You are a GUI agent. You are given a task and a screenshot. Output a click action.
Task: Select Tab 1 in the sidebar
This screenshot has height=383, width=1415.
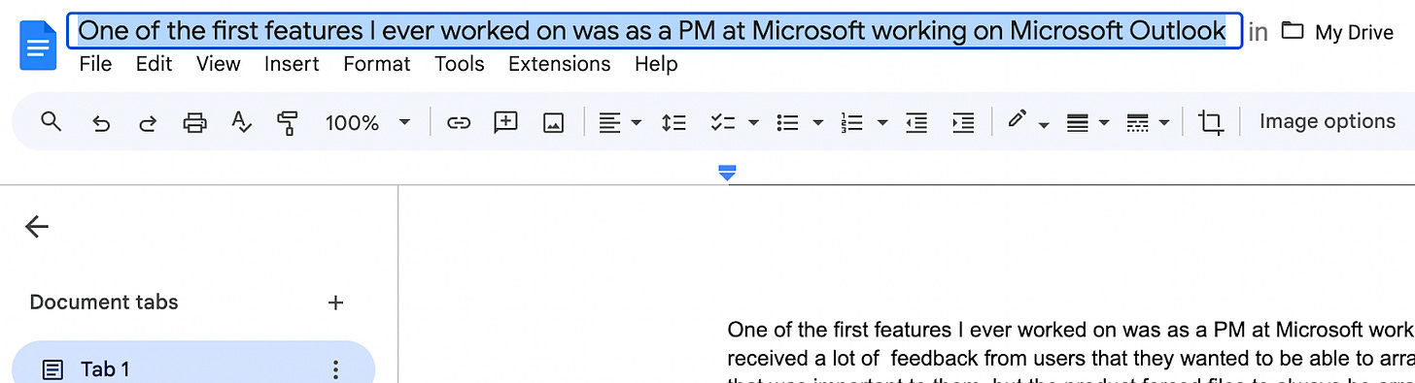click(192, 368)
